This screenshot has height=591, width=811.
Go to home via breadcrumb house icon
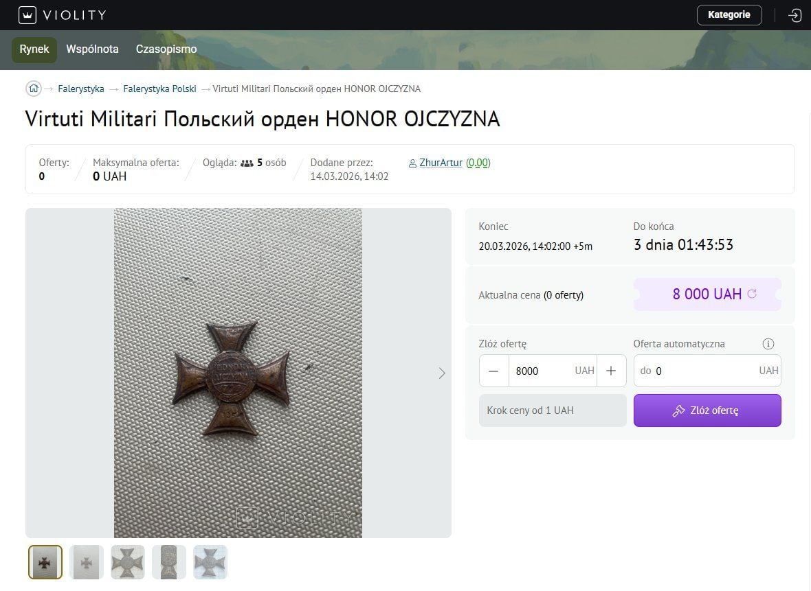(x=34, y=89)
